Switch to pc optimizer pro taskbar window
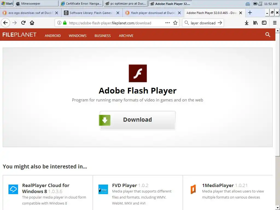The width and height of the screenshot is (280, 210). pyautogui.click(x=126, y=4)
